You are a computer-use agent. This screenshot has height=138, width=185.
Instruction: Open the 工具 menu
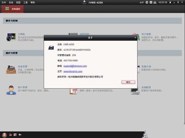(25, 2)
